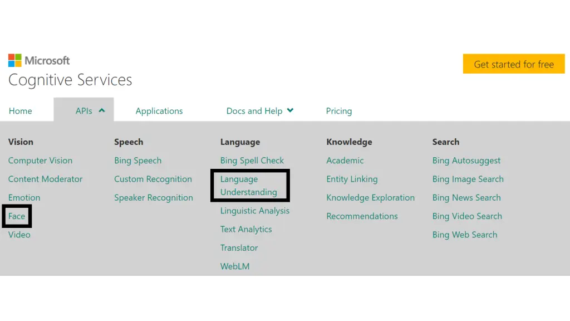Click Get started for free button

click(x=514, y=64)
